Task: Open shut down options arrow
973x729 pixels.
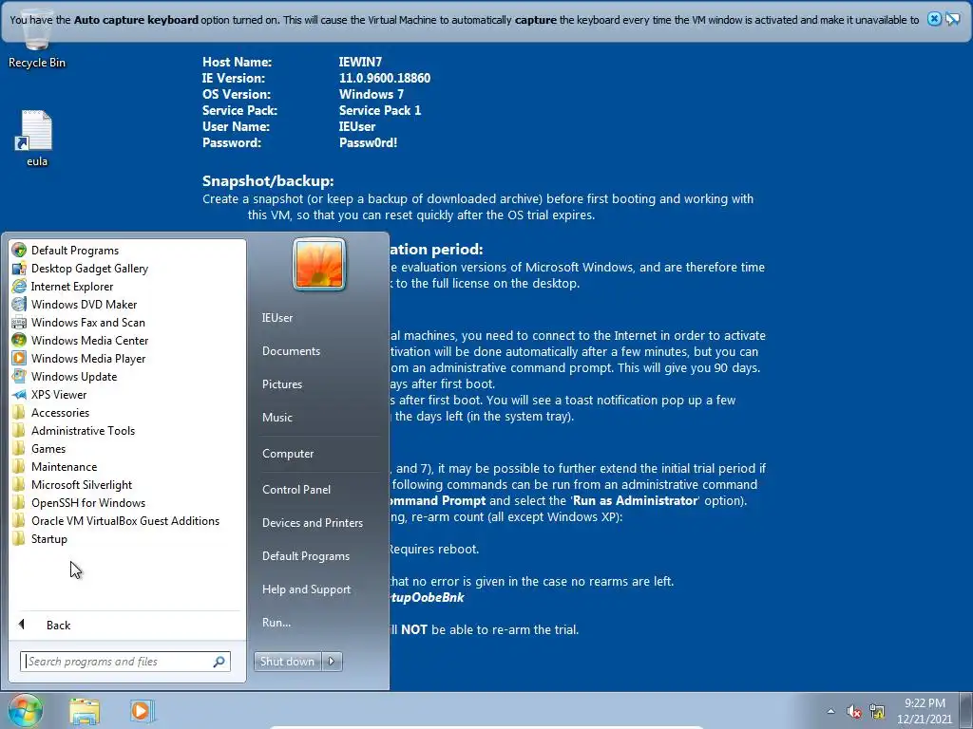Action: [x=332, y=662]
